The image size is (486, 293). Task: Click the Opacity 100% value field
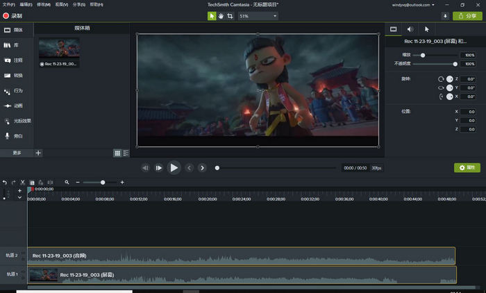coord(468,64)
